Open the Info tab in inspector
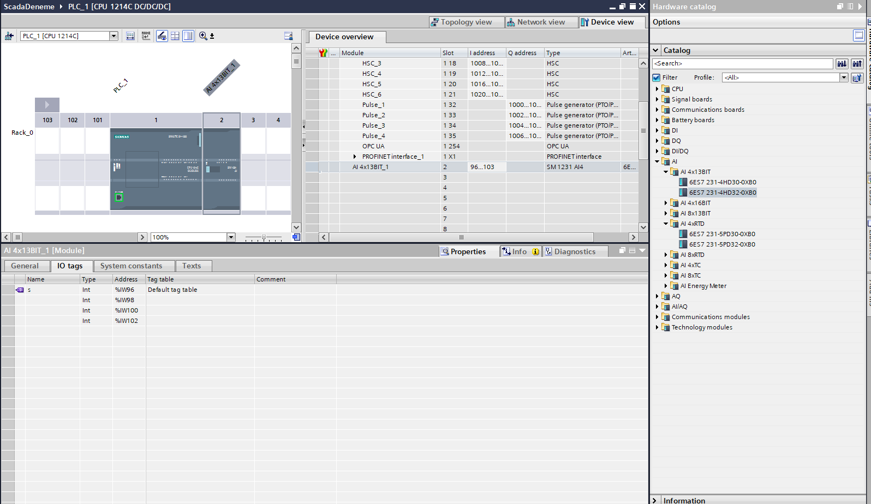This screenshot has height=504, width=871. [520, 251]
